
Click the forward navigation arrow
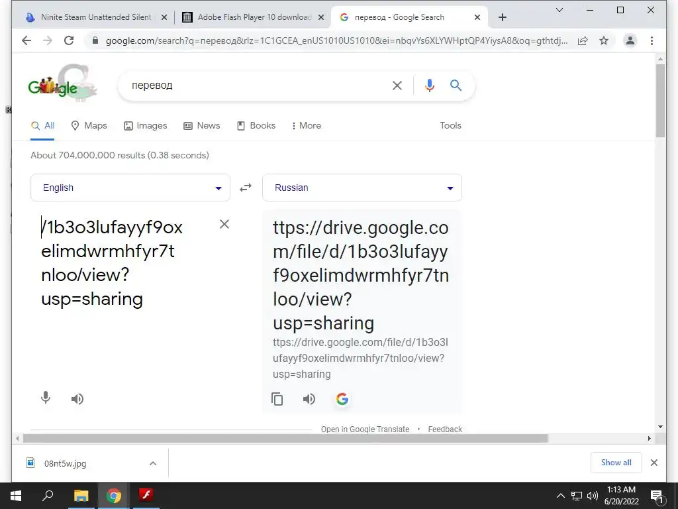click(x=48, y=40)
